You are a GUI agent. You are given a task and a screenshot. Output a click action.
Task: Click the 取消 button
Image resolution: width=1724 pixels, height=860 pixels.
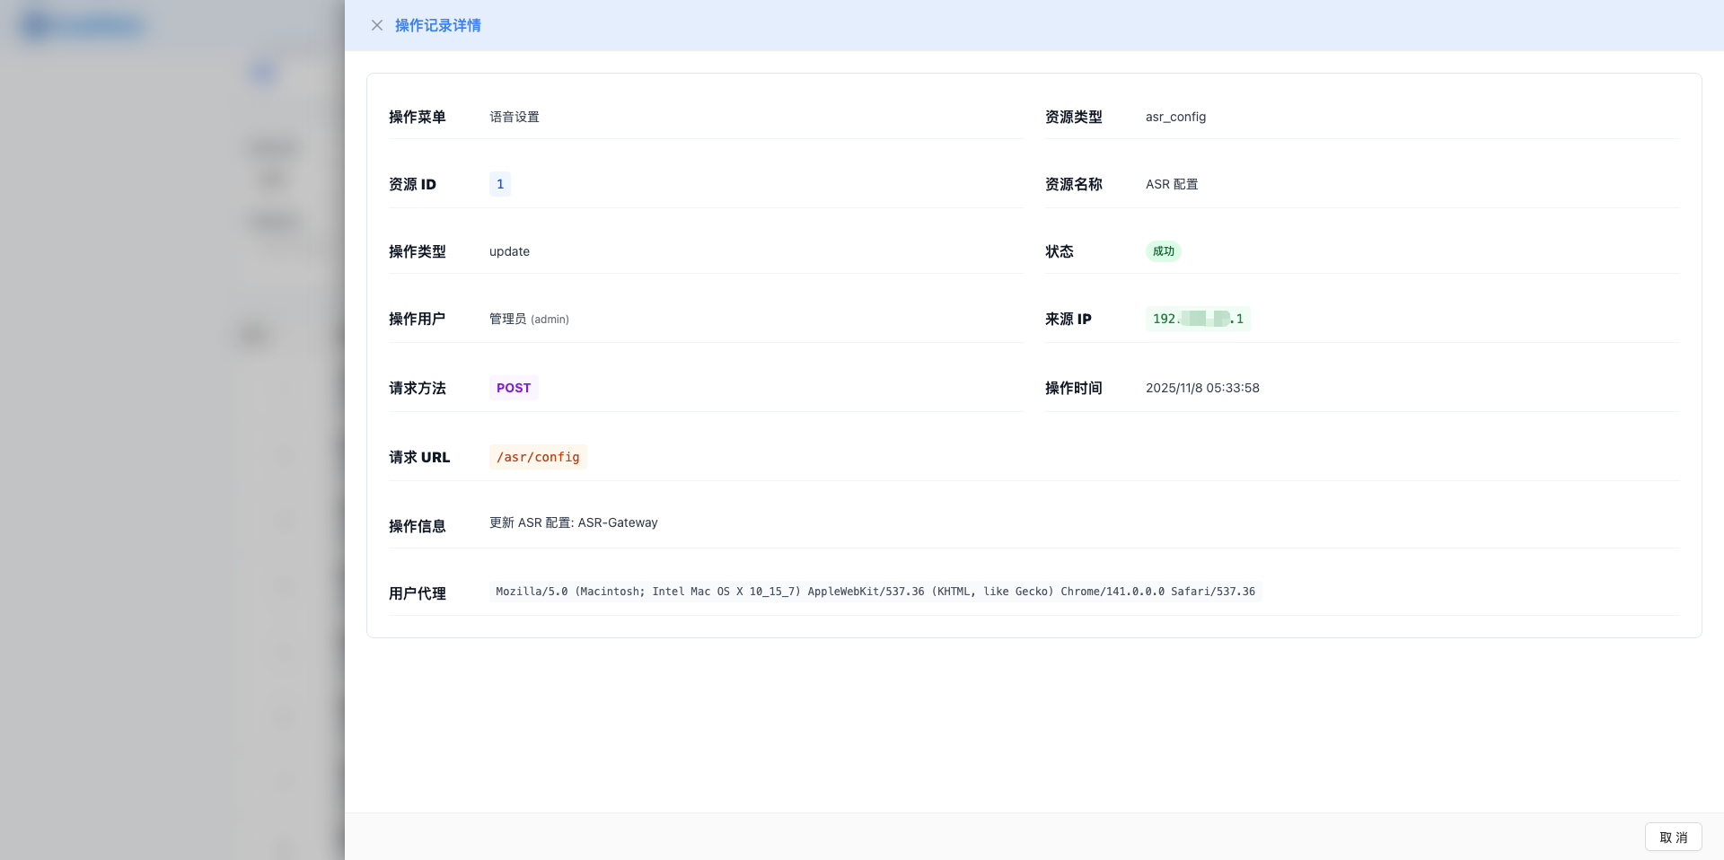[1673, 837]
